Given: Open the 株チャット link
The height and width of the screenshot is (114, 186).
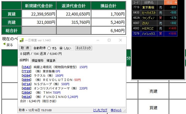Looking at the screenshot, I should (x=116, y=110).
